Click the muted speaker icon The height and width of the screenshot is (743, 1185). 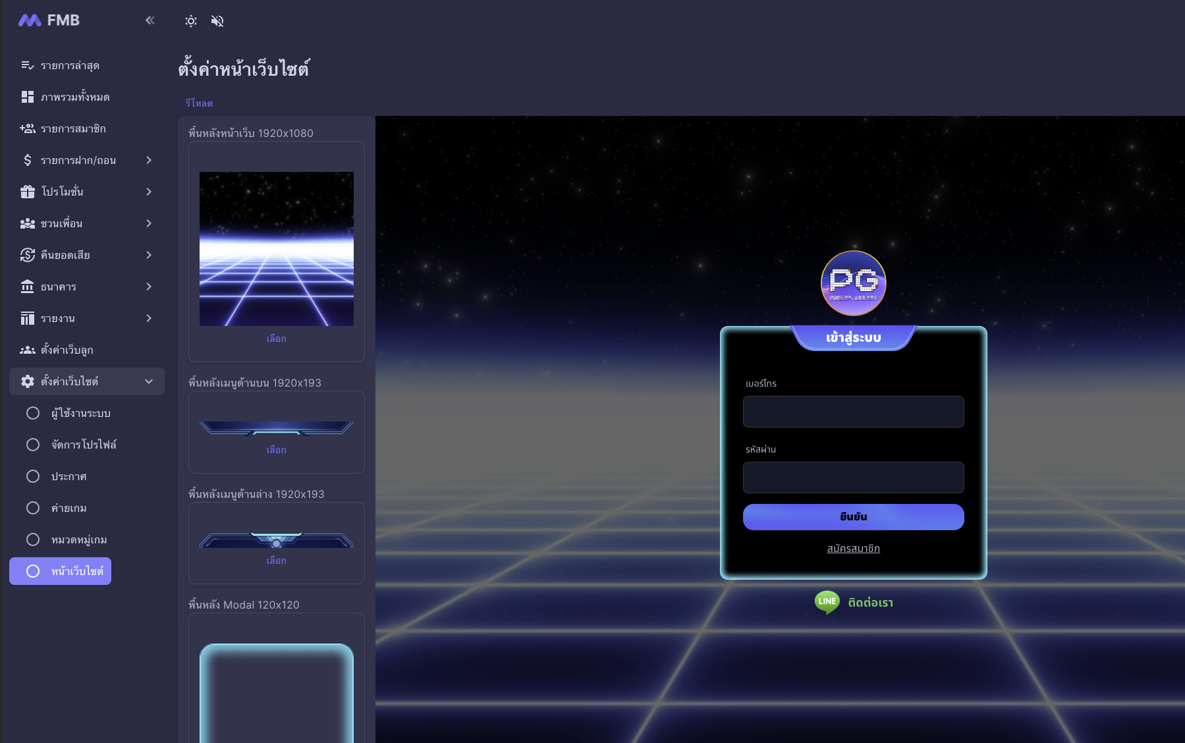(217, 21)
